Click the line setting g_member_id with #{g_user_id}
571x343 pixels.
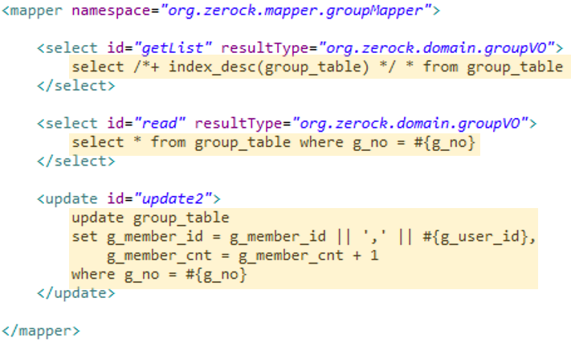tap(304, 237)
